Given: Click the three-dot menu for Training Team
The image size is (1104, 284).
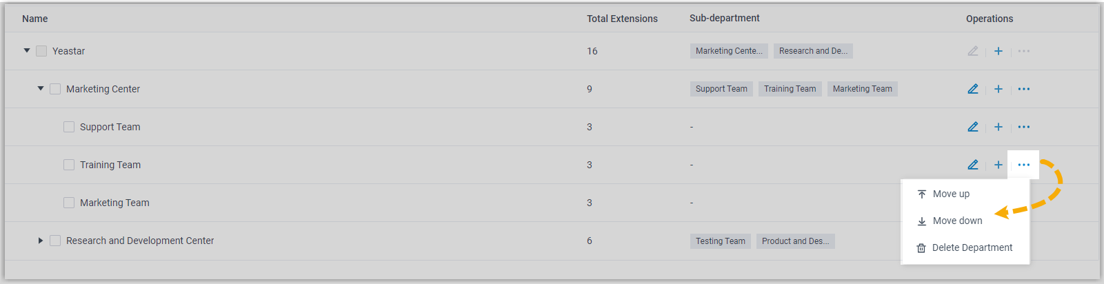Looking at the screenshot, I should pos(1024,165).
